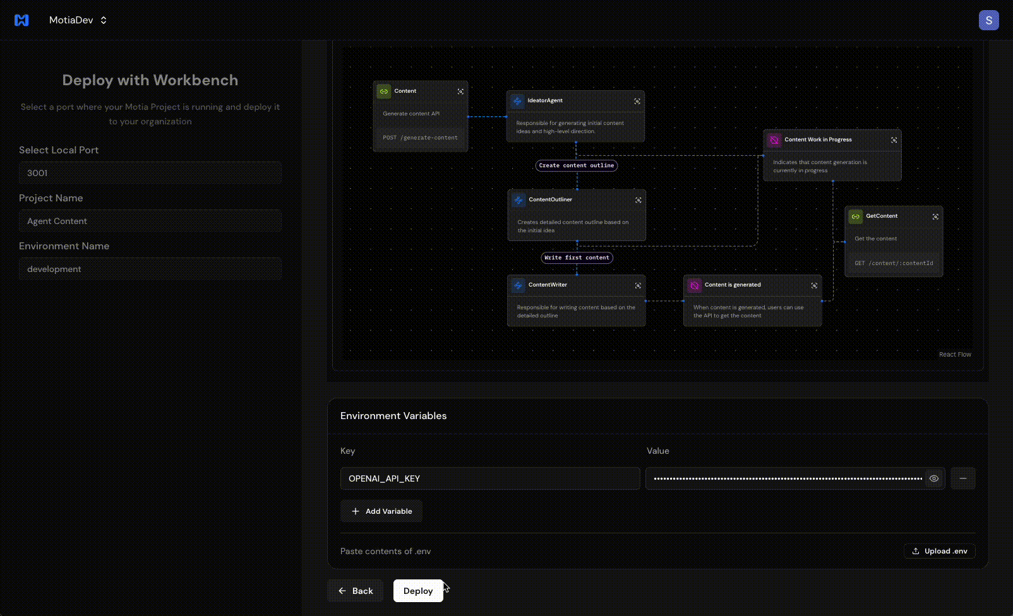The image size is (1013, 616).
Task: Click the agent icon on the ContentOutliner node
Action: click(518, 199)
